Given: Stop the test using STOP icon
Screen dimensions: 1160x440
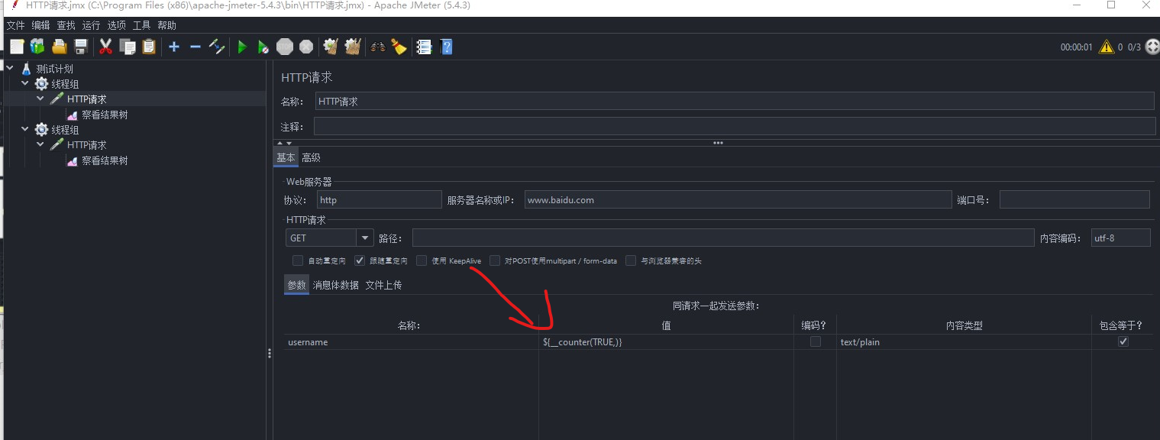Looking at the screenshot, I should tap(285, 47).
